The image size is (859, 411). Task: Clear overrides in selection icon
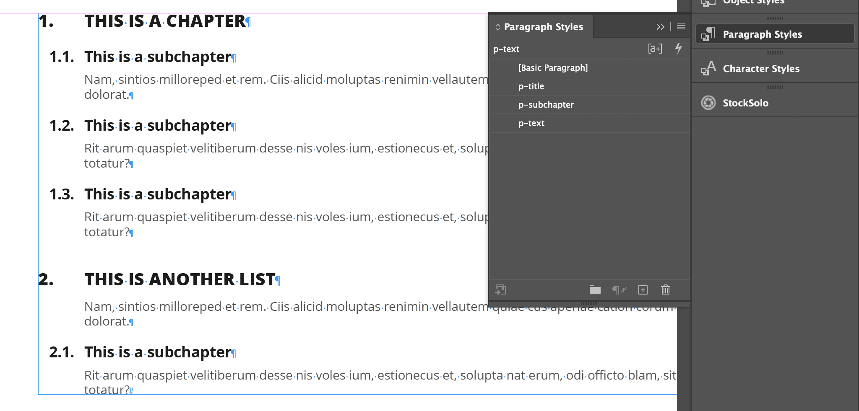tap(619, 290)
